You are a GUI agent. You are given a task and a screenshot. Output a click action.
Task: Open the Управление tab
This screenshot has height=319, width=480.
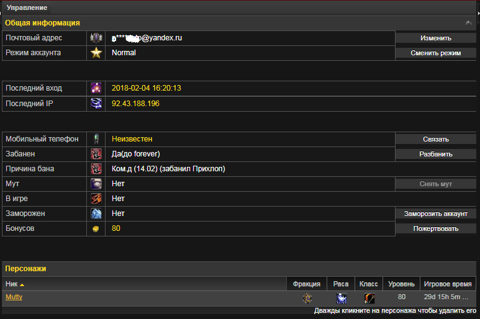(27, 7)
